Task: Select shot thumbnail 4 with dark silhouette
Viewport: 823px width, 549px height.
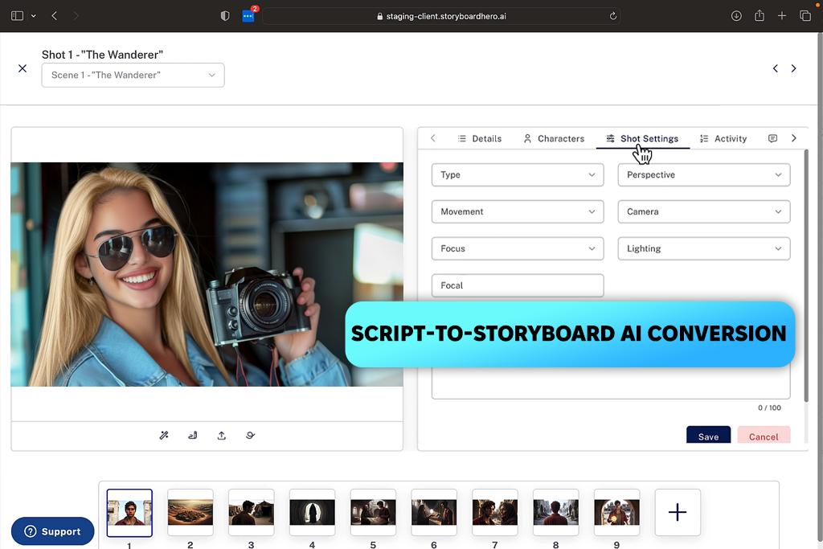Action: [x=313, y=513]
